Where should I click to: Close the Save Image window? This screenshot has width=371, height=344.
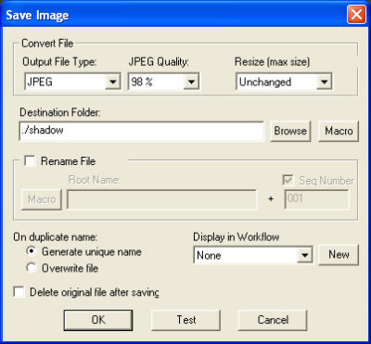(356, 14)
